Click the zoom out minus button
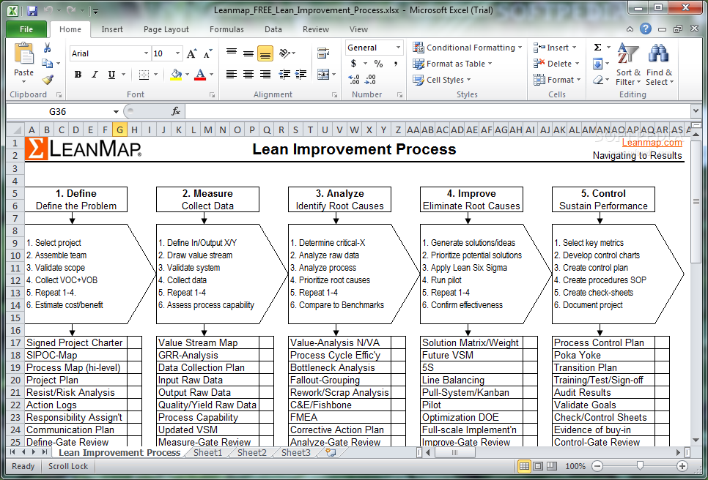Viewport: 708px width, 480px height. pyautogui.click(x=597, y=466)
